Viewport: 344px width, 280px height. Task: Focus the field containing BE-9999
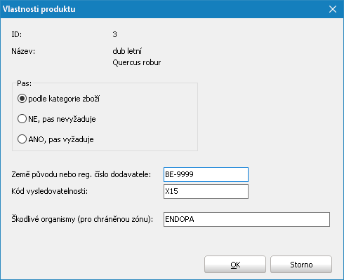pyautogui.click(x=206, y=174)
